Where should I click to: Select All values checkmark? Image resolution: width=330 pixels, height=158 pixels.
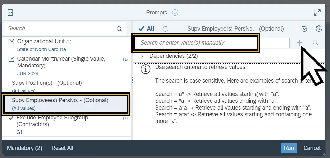click(x=146, y=29)
